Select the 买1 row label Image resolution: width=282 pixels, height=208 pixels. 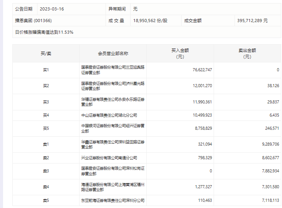click(x=46, y=70)
